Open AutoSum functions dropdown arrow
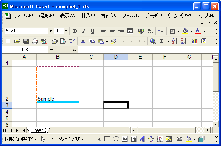The width and height of the screenshot is (221, 146). point(168,41)
